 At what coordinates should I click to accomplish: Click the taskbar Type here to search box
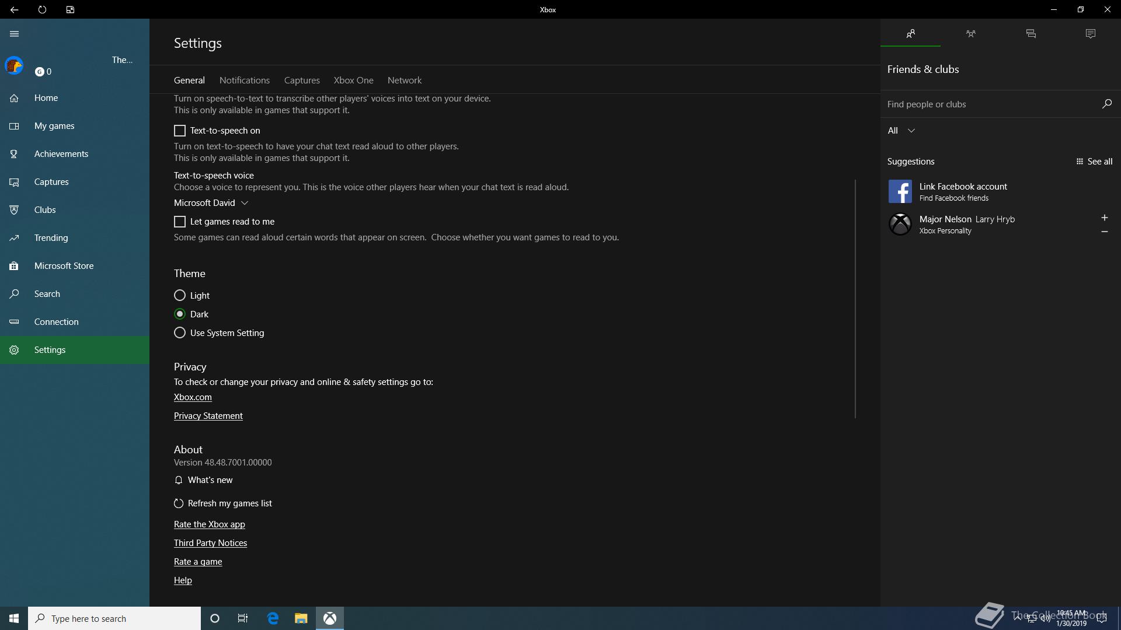point(114,618)
